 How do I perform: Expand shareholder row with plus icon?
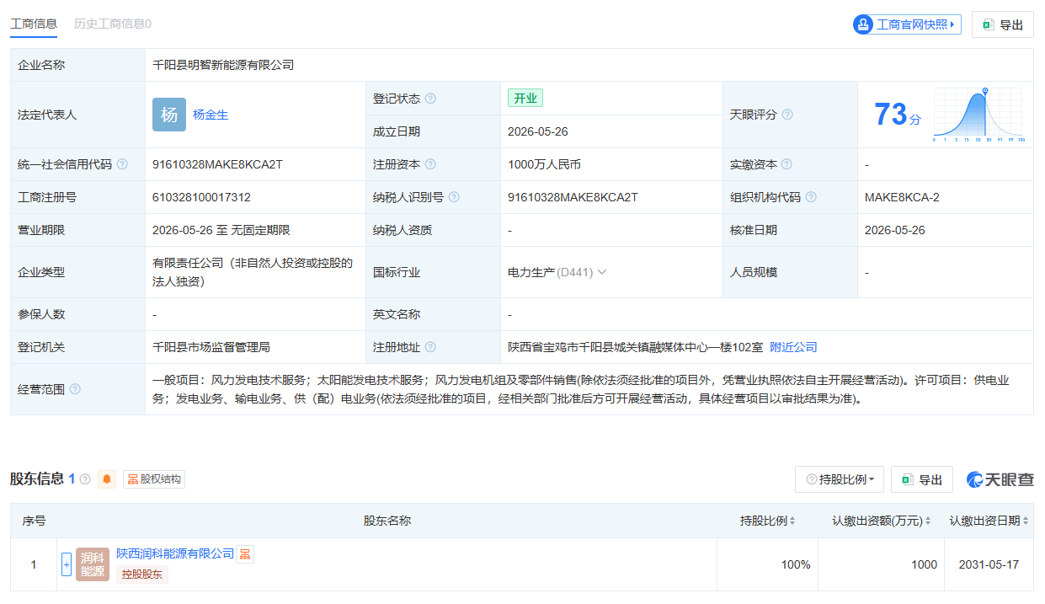[67, 564]
